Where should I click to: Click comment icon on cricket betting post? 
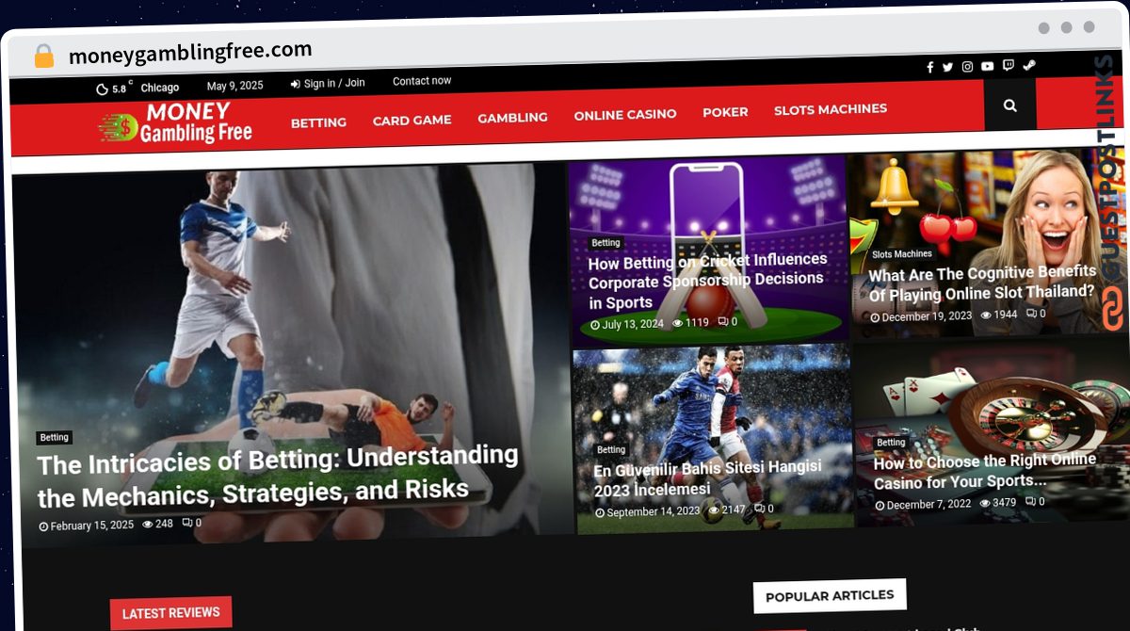coord(722,322)
